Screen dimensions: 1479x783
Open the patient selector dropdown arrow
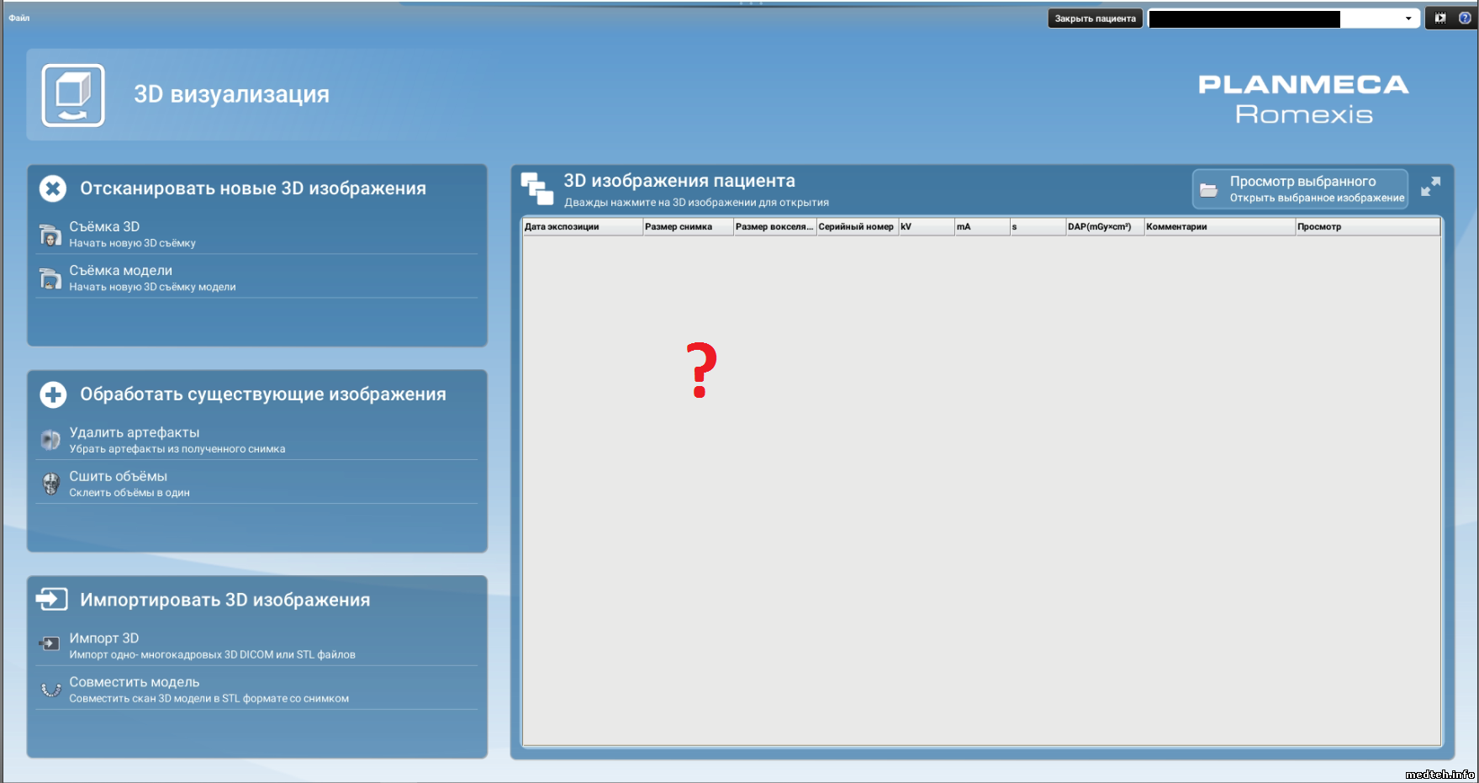(1408, 19)
